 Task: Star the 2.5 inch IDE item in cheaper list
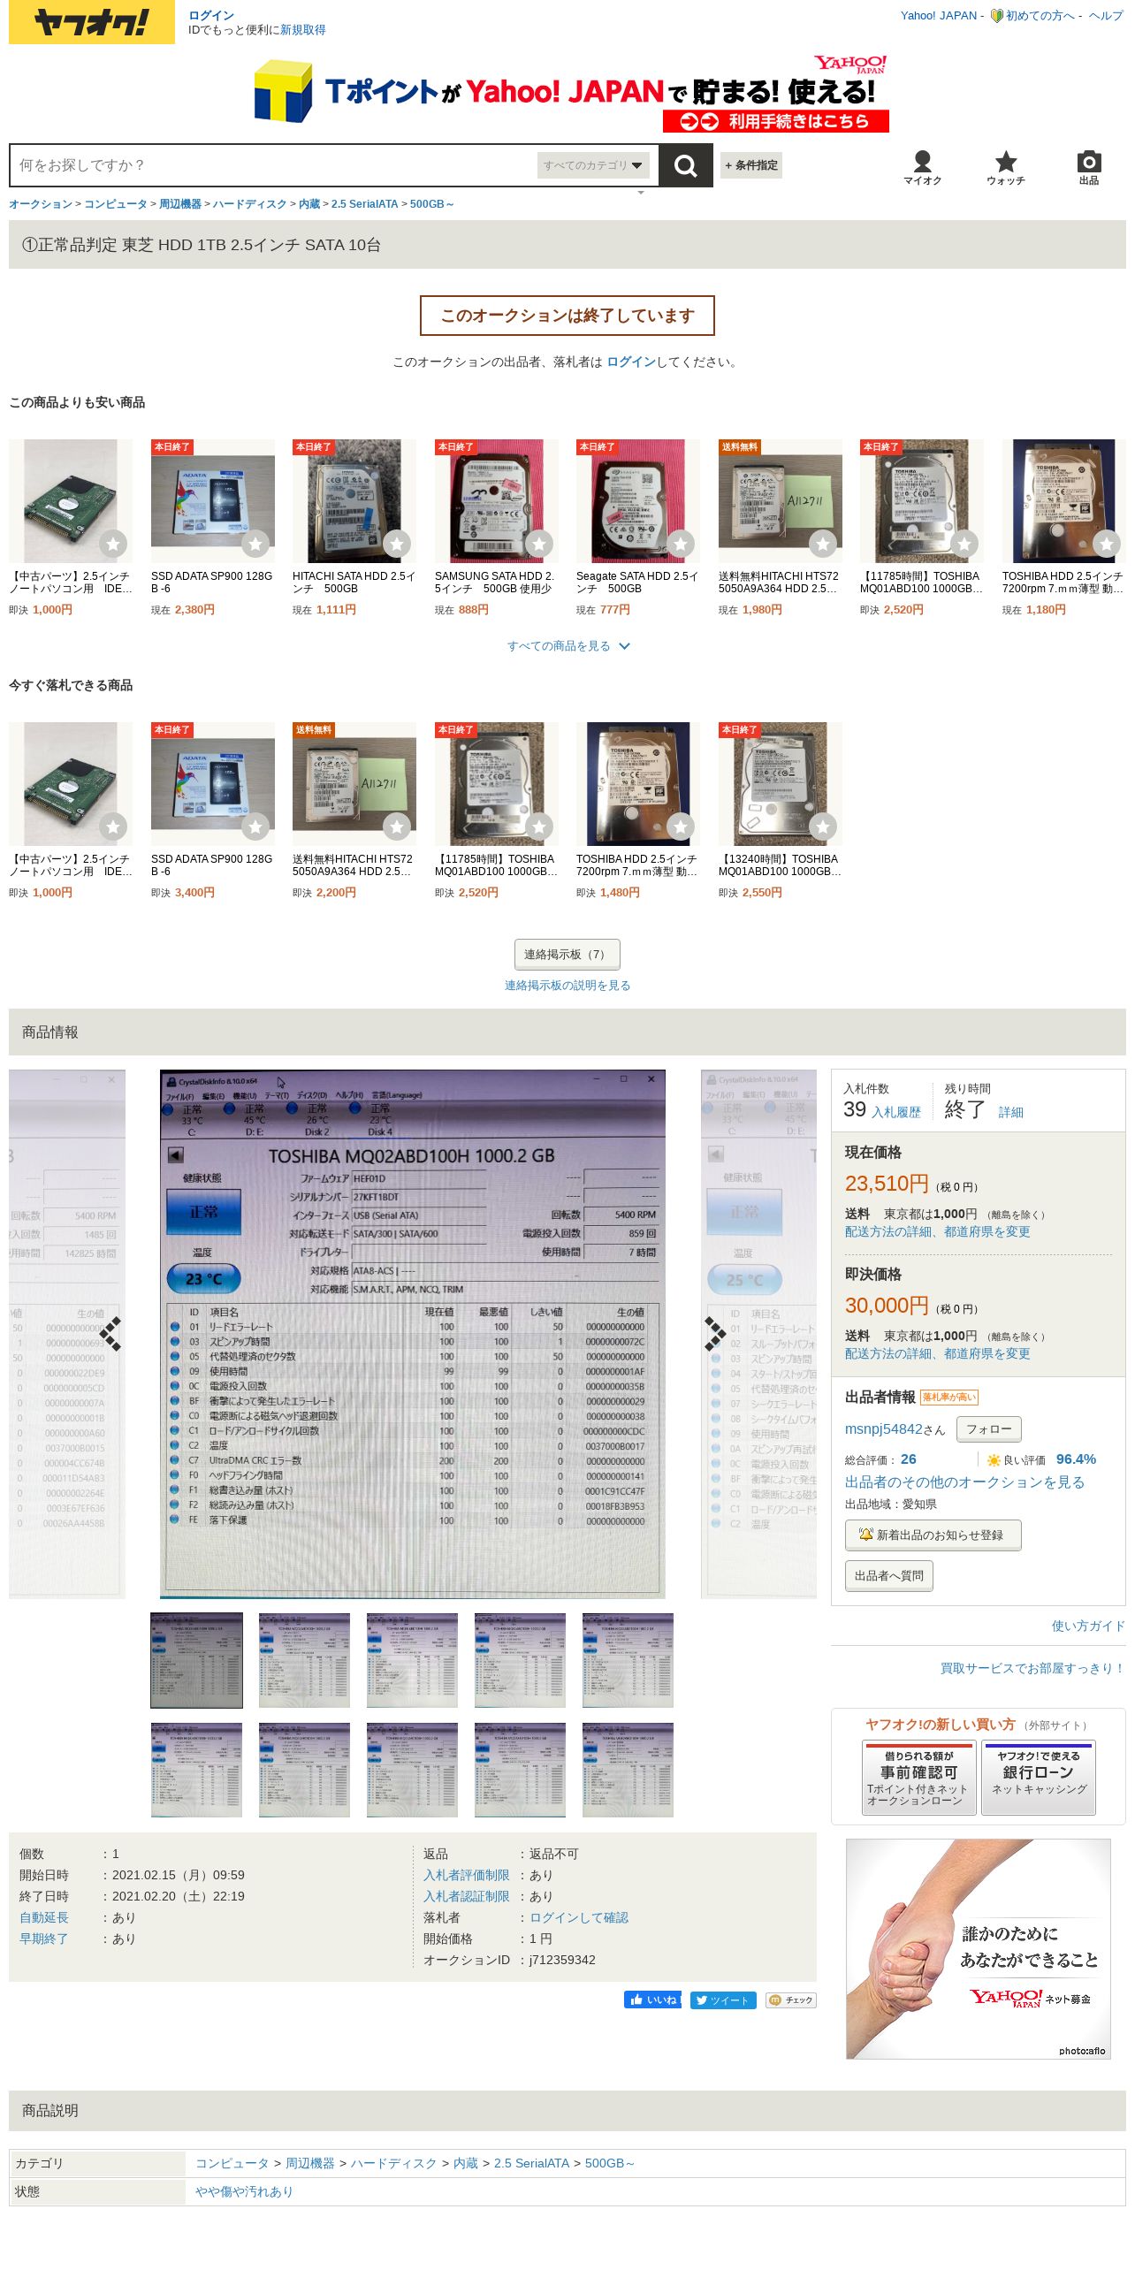(113, 544)
